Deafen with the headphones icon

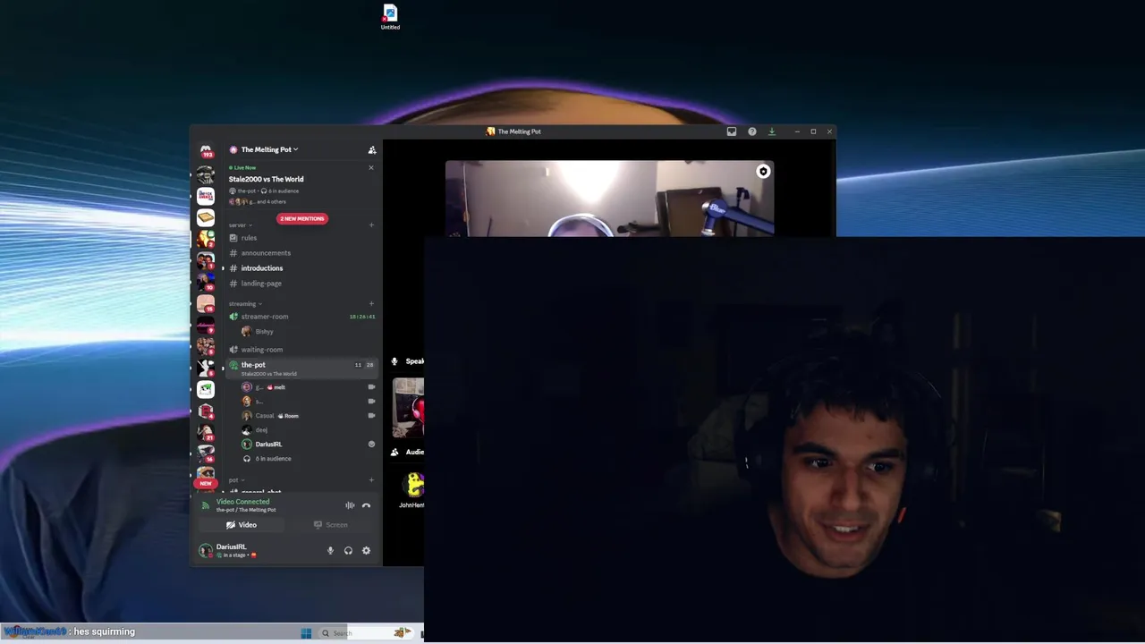[x=348, y=551]
